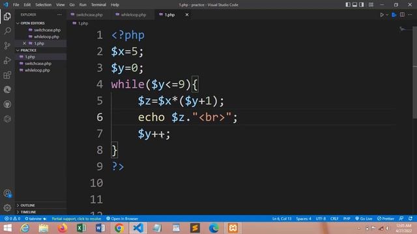This screenshot has height=234, width=417.
Task: Open the Manage gear icon
Action: (x=7, y=208)
